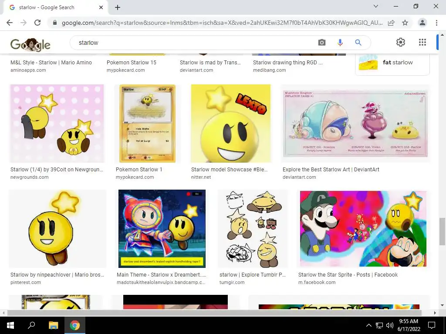
Task: Open Starlow by 39Coit Newgrounds thumbnail
Action: (x=57, y=124)
